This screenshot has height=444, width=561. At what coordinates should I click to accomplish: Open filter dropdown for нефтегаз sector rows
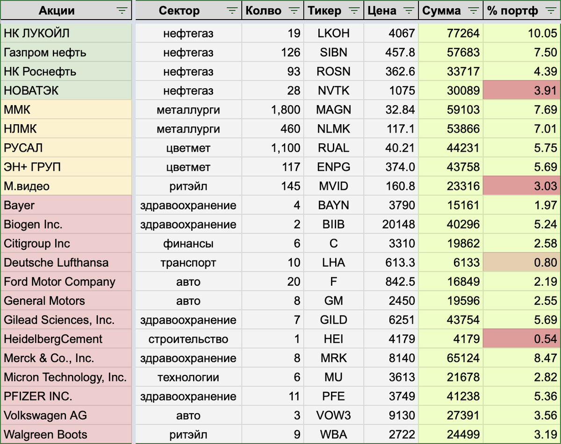point(232,10)
